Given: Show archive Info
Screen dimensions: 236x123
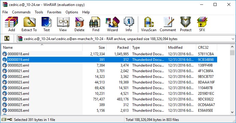Looking at the screenshot, I should pos(129,24).
